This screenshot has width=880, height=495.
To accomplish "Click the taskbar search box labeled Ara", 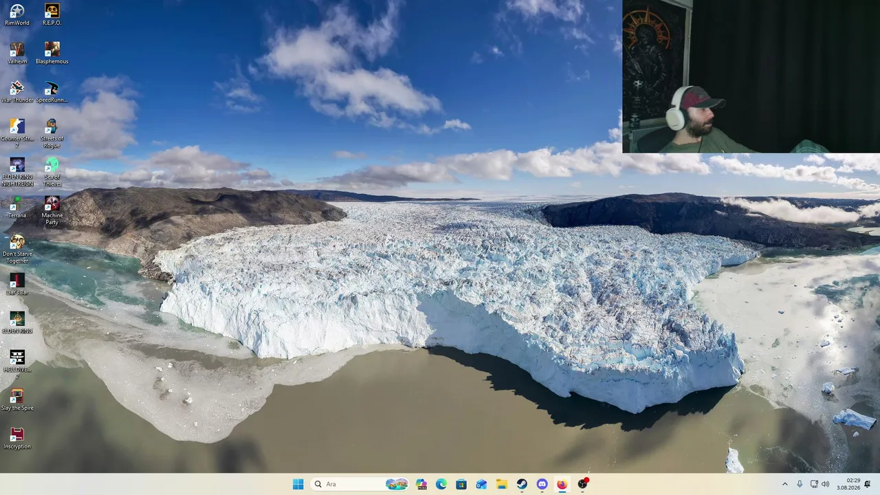I will point(359,484).
